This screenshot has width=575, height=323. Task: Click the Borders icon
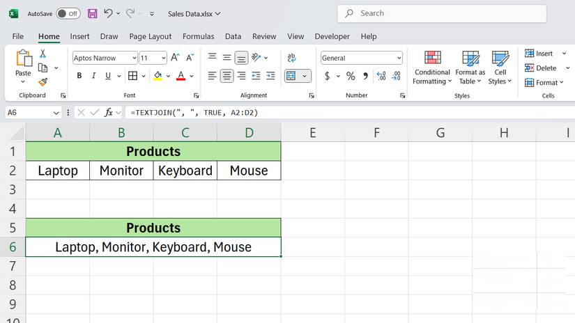tap(132, 76)
